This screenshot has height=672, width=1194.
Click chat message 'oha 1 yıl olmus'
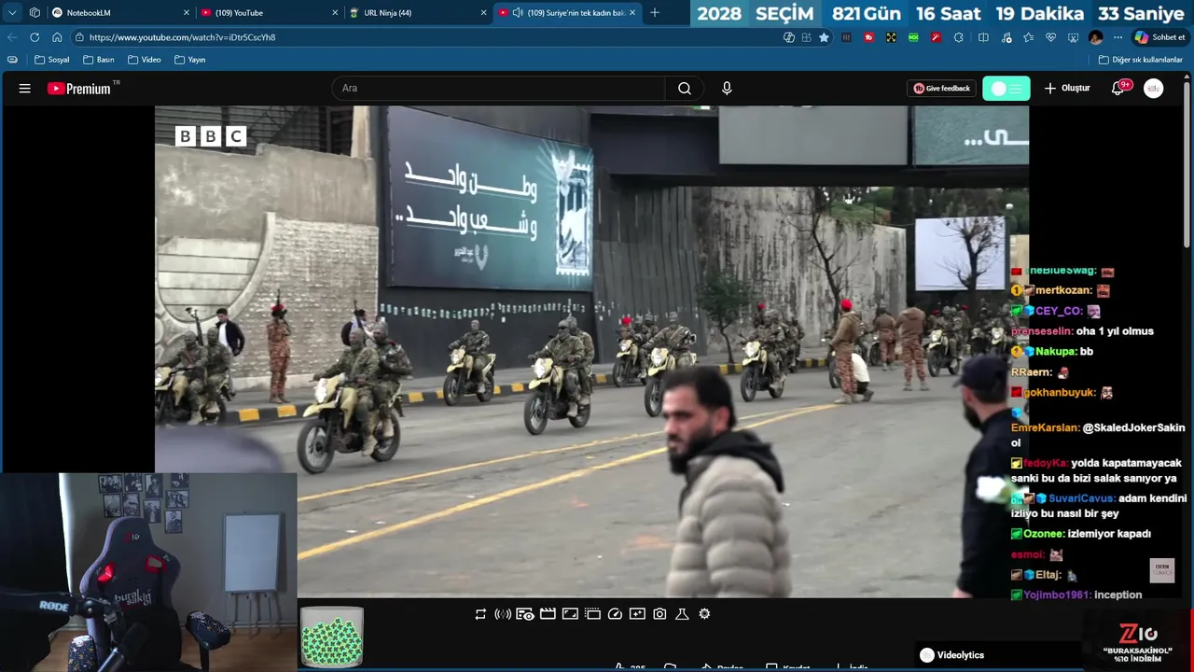coord(1115,331)
